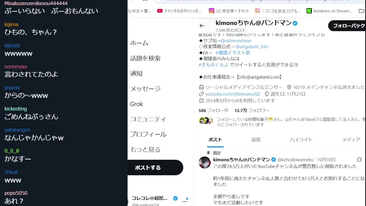Open the YouTube channel dashboard bookmark
366x206 pixels.
click(179, 11)
